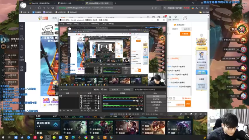Open Douyu 创作中心 lightbulb icon
The height and width of the screenshot is (140, 249).
[x=176, y=17]
